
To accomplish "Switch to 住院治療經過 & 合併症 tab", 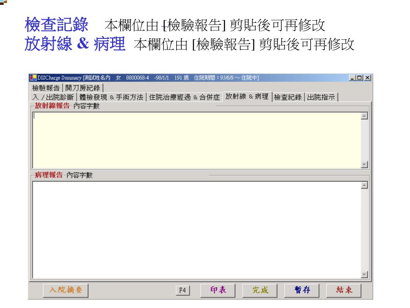I will [x=184, y=97].
